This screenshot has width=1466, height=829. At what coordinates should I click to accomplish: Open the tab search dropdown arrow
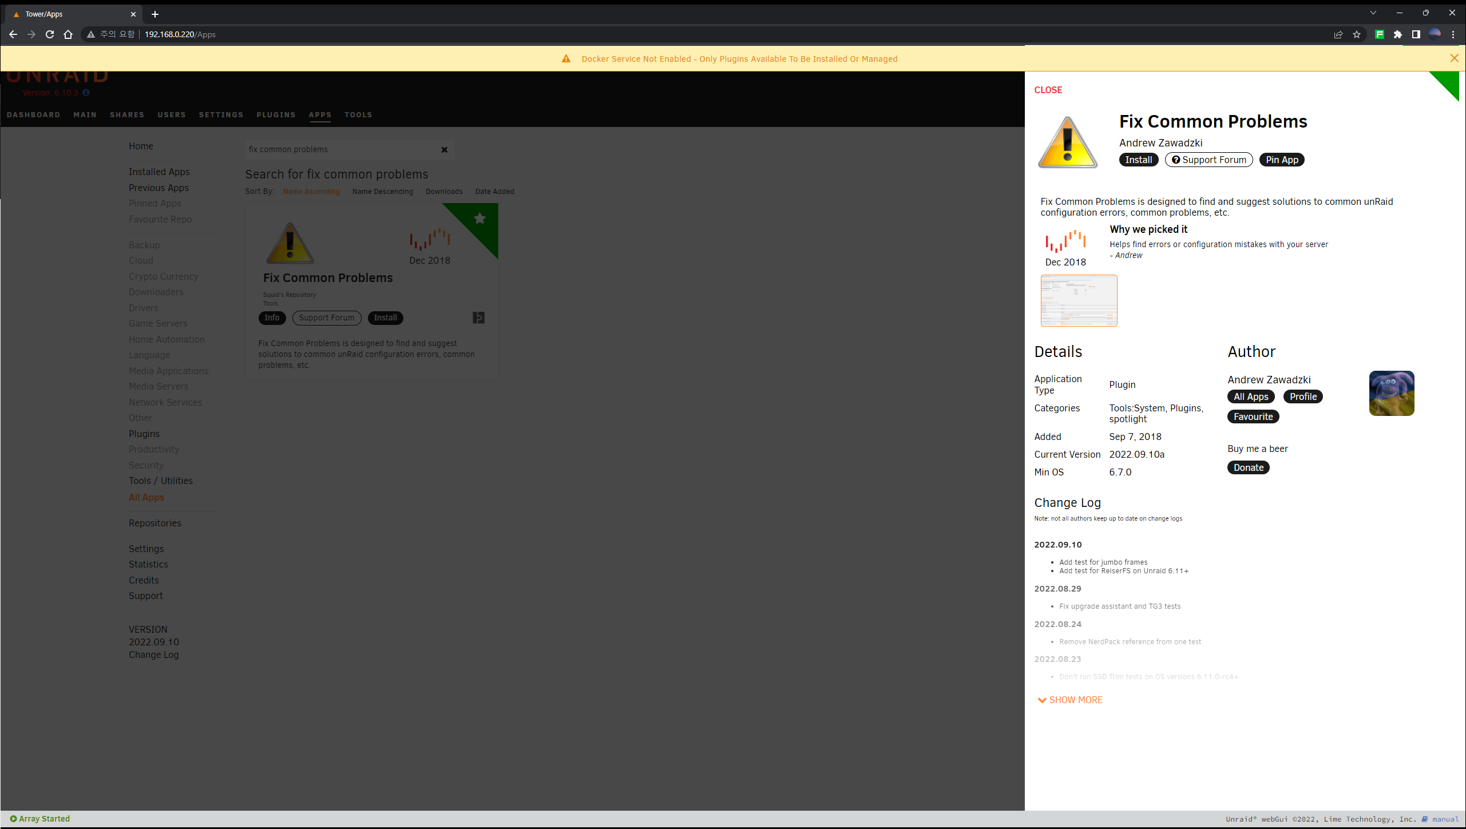point(1373,13)
